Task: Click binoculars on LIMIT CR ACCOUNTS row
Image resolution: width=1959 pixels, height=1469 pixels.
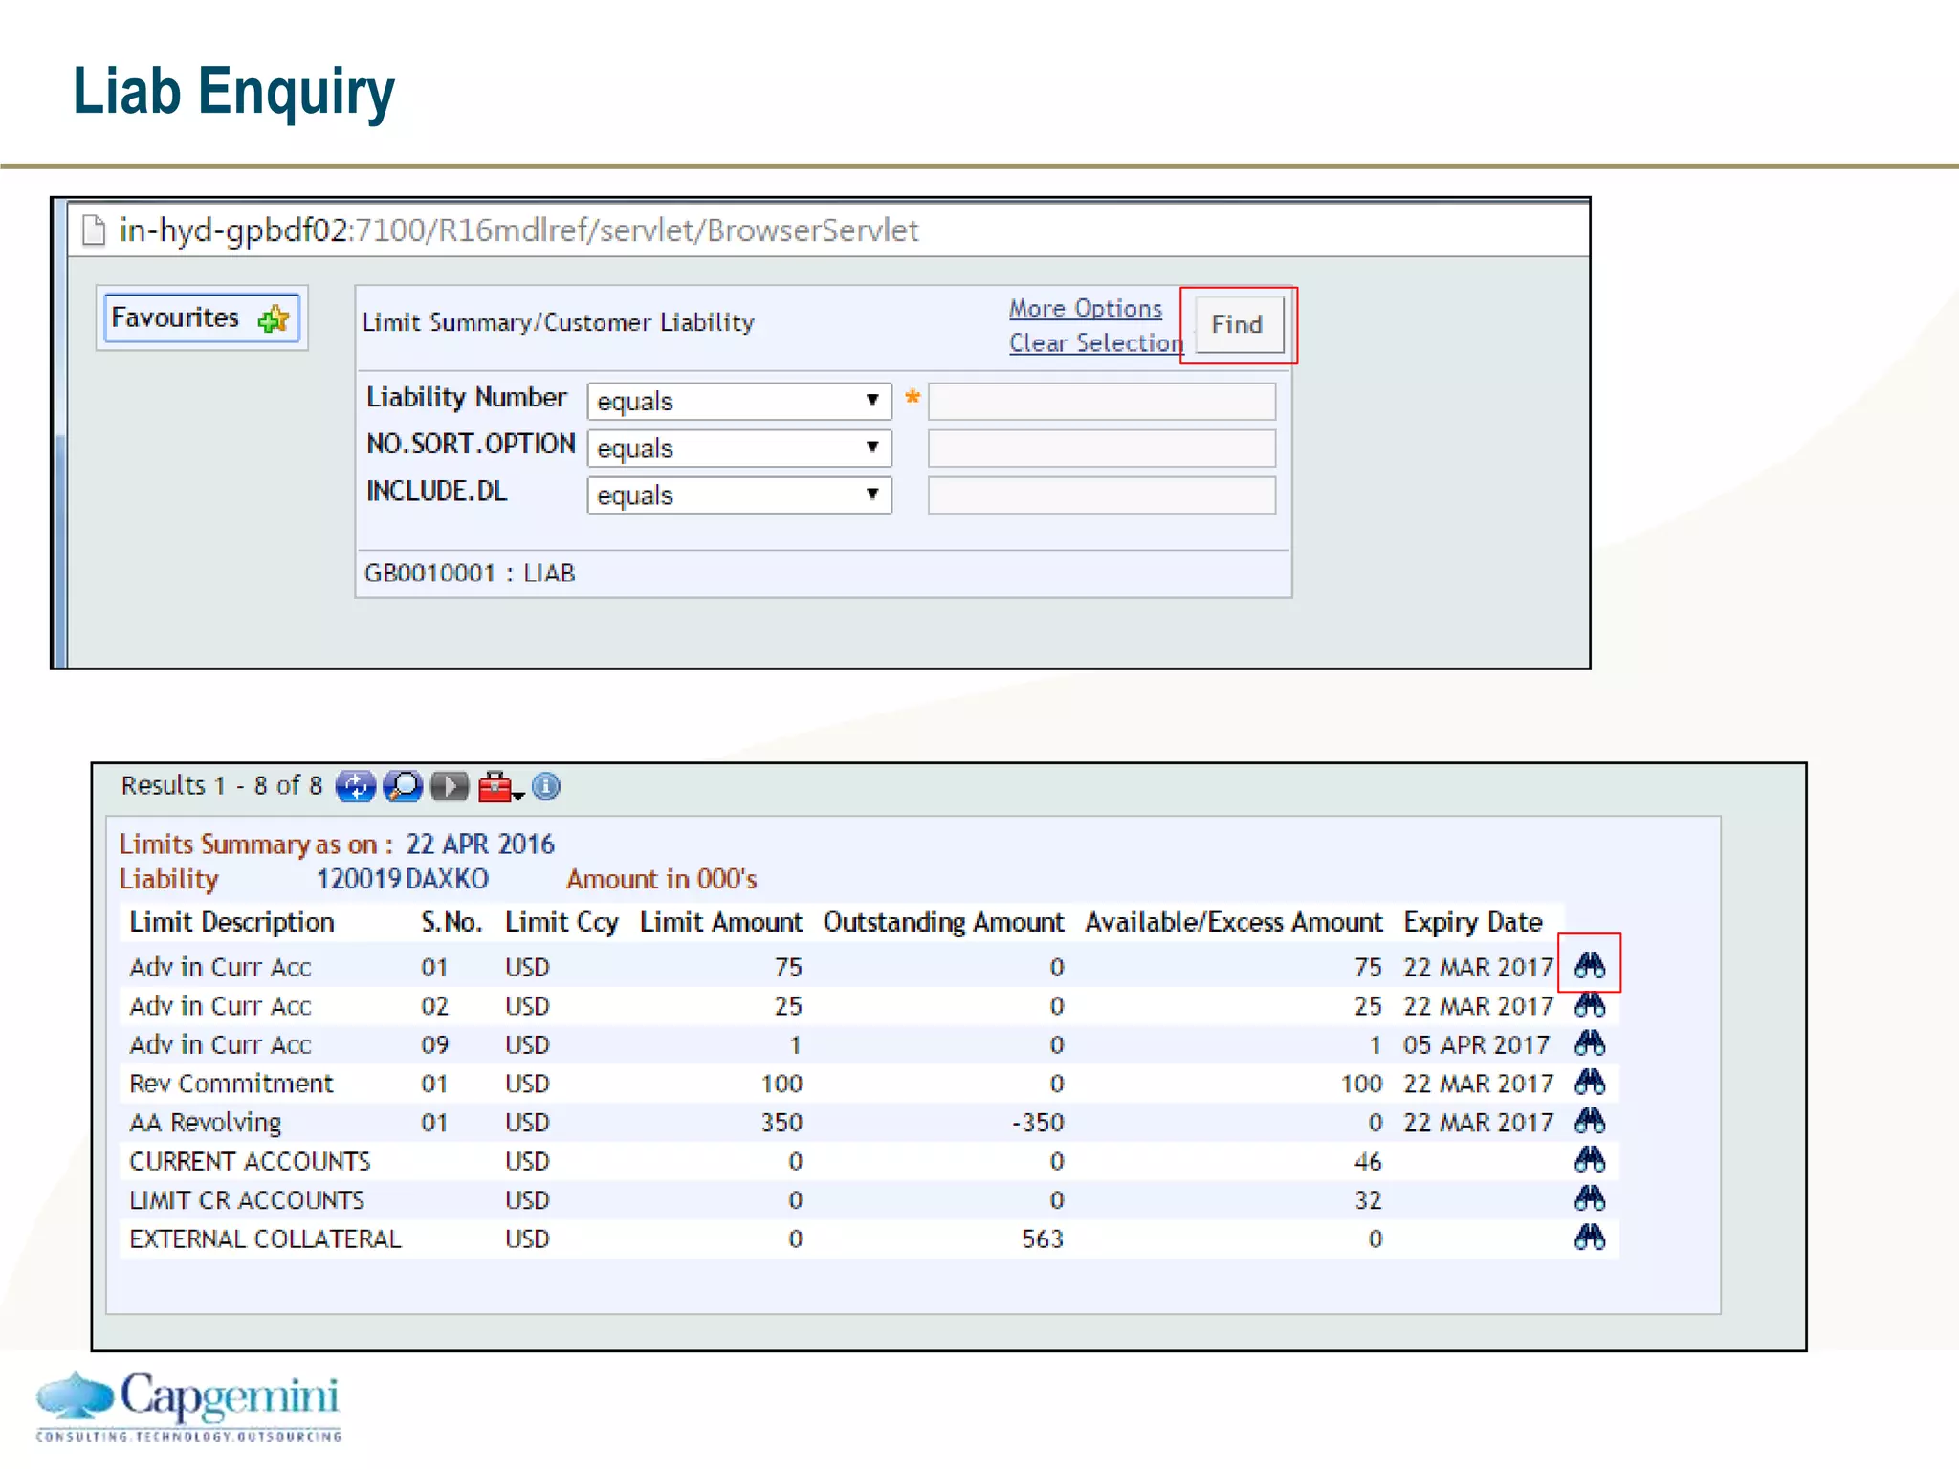Action: (x=1589, y=1198)
